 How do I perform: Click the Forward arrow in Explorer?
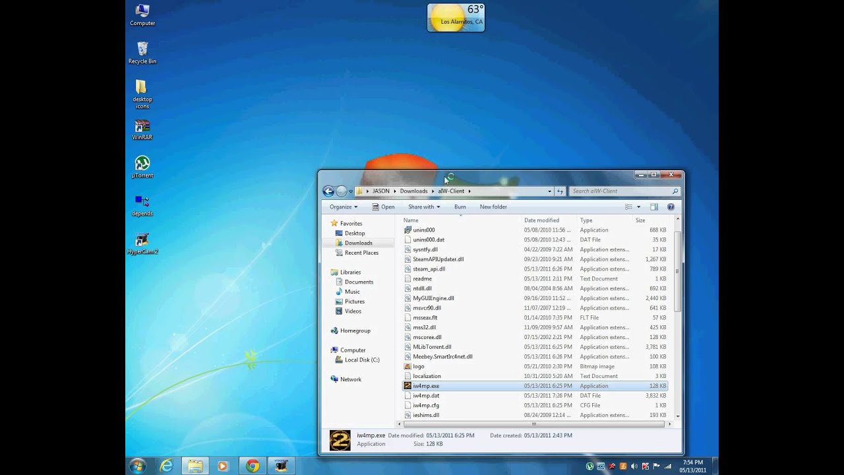tap(341, 191)
